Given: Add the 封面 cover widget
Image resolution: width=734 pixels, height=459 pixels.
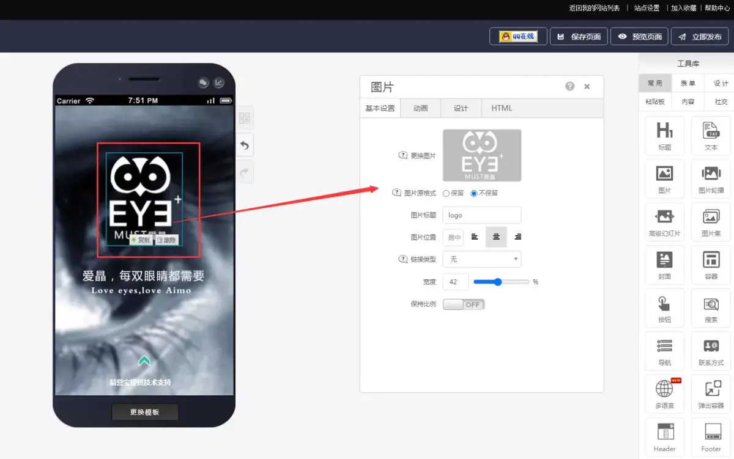Looking at the screenshot, I should 664,265.
